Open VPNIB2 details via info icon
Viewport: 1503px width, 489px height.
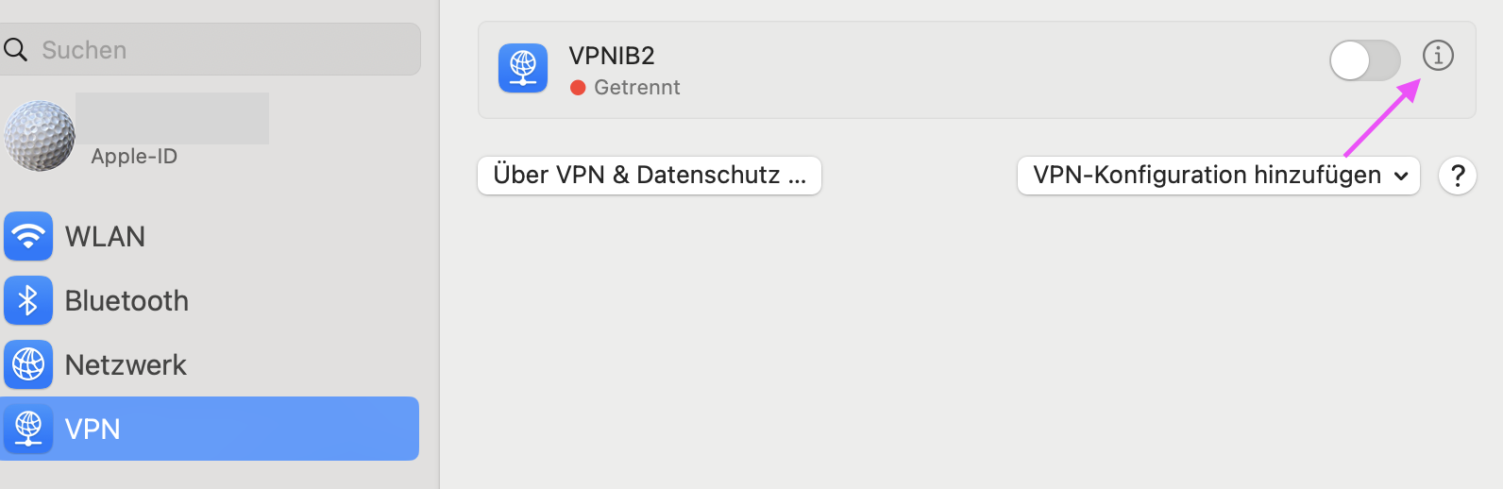pyautogui.click(x=1438, y=56)
